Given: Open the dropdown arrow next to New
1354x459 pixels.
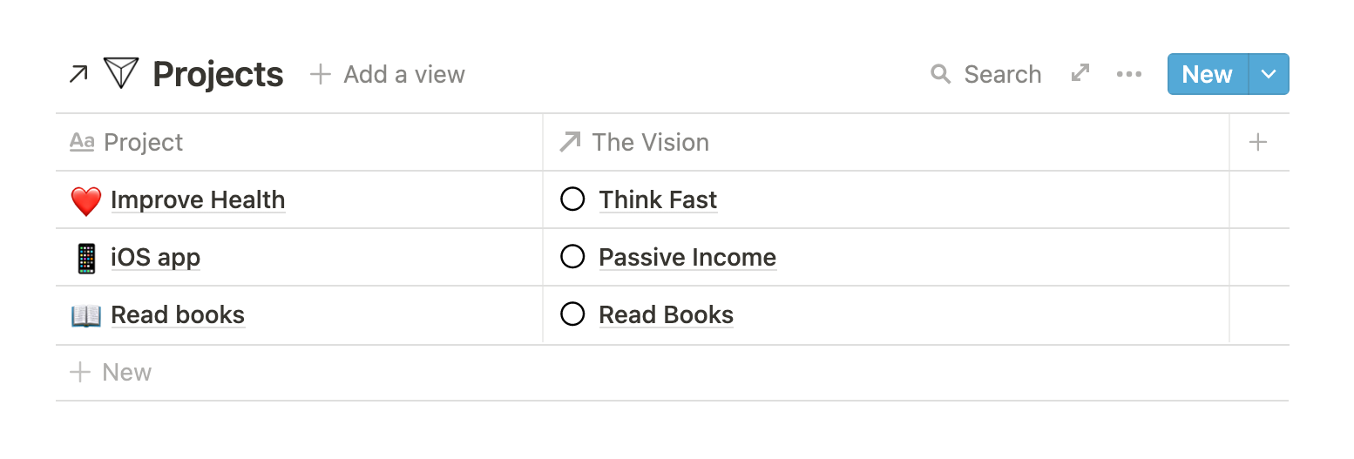Looking at the screenshot, I should pos(1269,74).
